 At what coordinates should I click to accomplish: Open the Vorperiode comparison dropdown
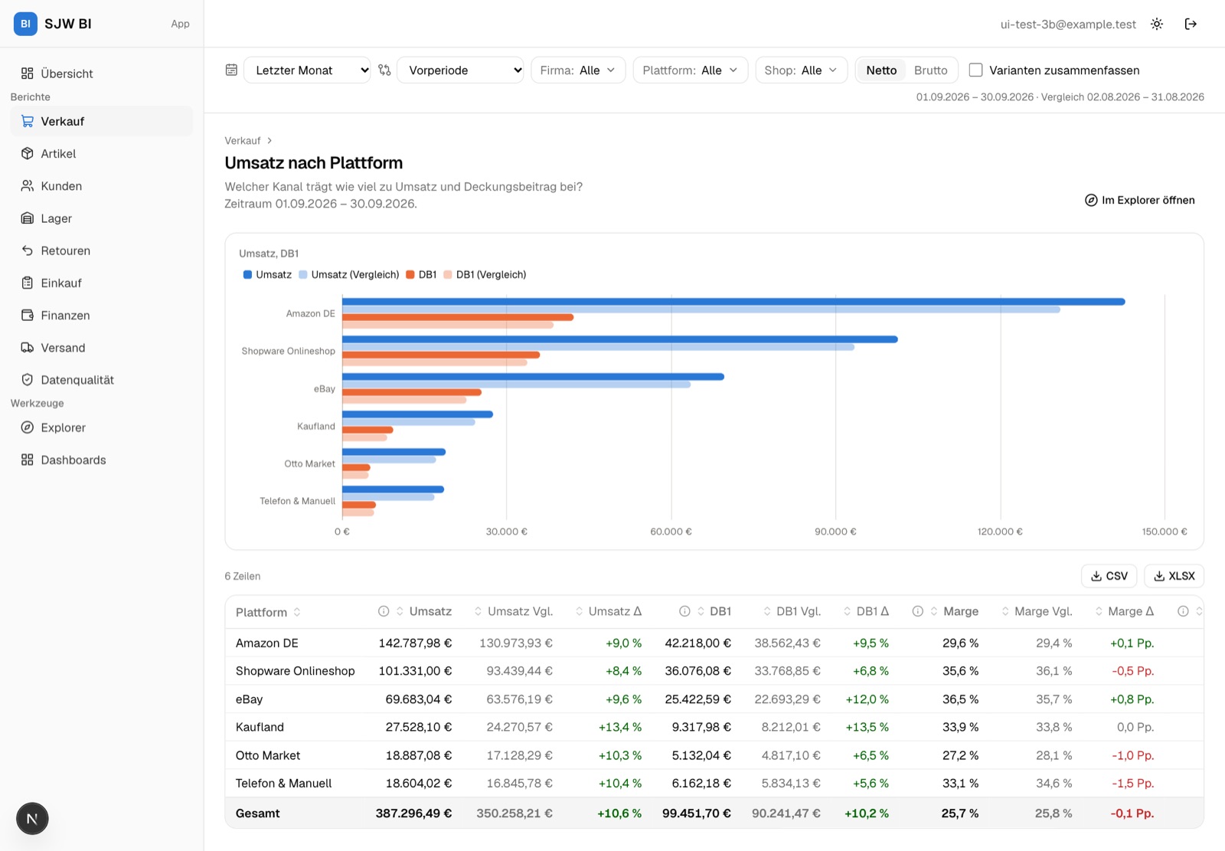point(460,70)
